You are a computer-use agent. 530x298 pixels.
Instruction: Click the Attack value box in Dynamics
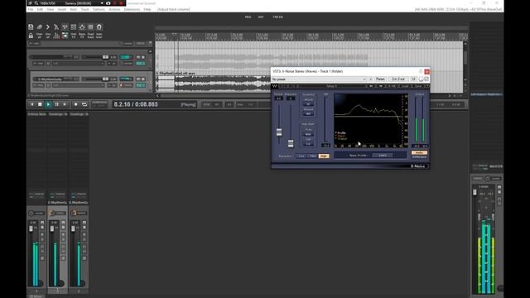[x=308, y=104]
